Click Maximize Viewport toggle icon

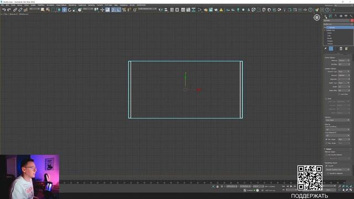point(351,190)
